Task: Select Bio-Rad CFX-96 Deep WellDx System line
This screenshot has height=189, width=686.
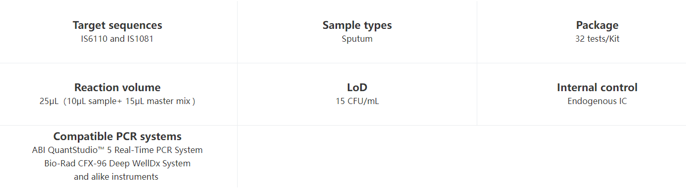Action: [118, 164]
